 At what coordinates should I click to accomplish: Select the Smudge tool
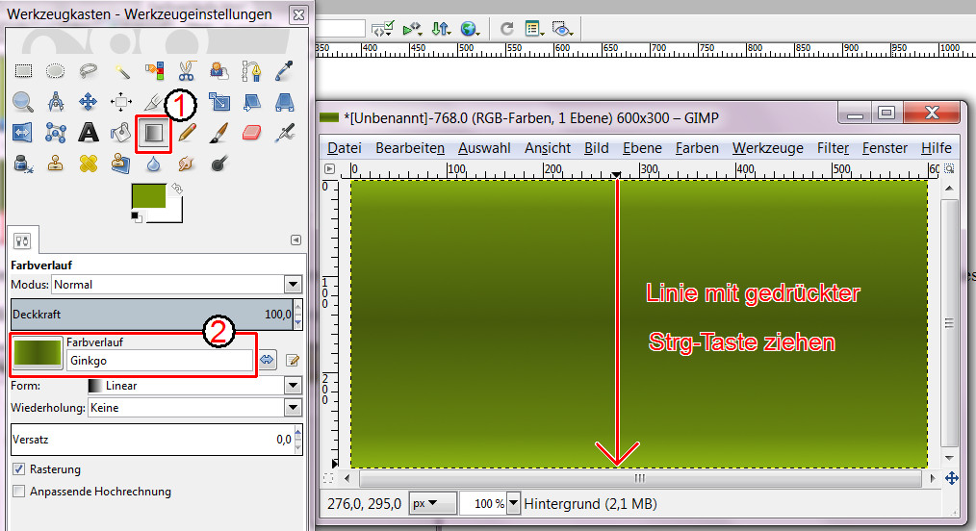coord(186,164)
